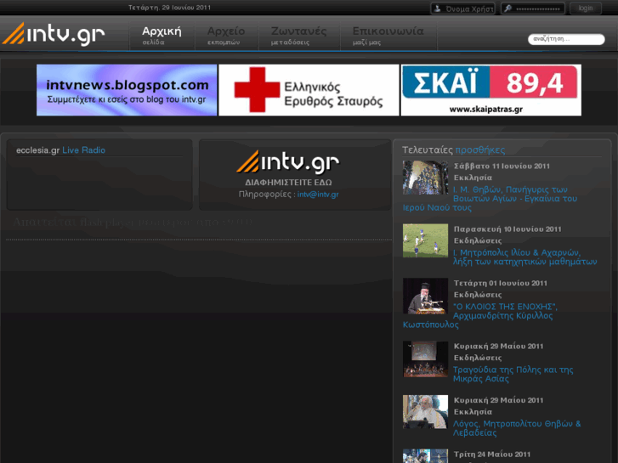Open the bishop thumbnail beside Λόγος, Μητροπολίτου Θηβών

(425, 412)
